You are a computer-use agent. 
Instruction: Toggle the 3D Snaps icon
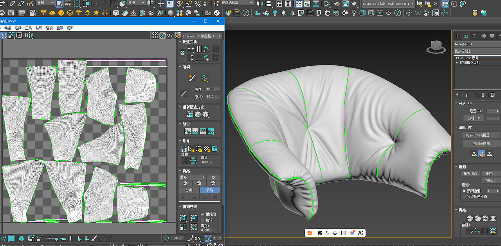click(x=179, y=4)
